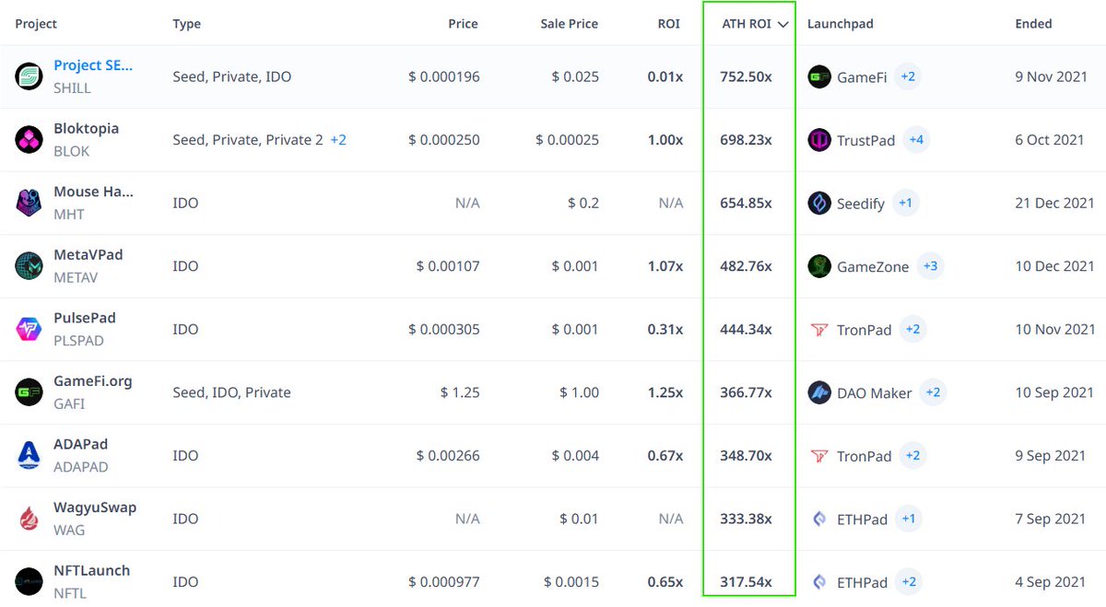The height and width of the screenshot is (607, 1106).
Task: Expand +2 launchpads in the ADAPad row
Action: (x=912, y=455)
